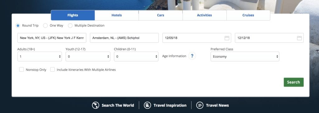Check Include Itineraries With Multiple Airlines

52,70
